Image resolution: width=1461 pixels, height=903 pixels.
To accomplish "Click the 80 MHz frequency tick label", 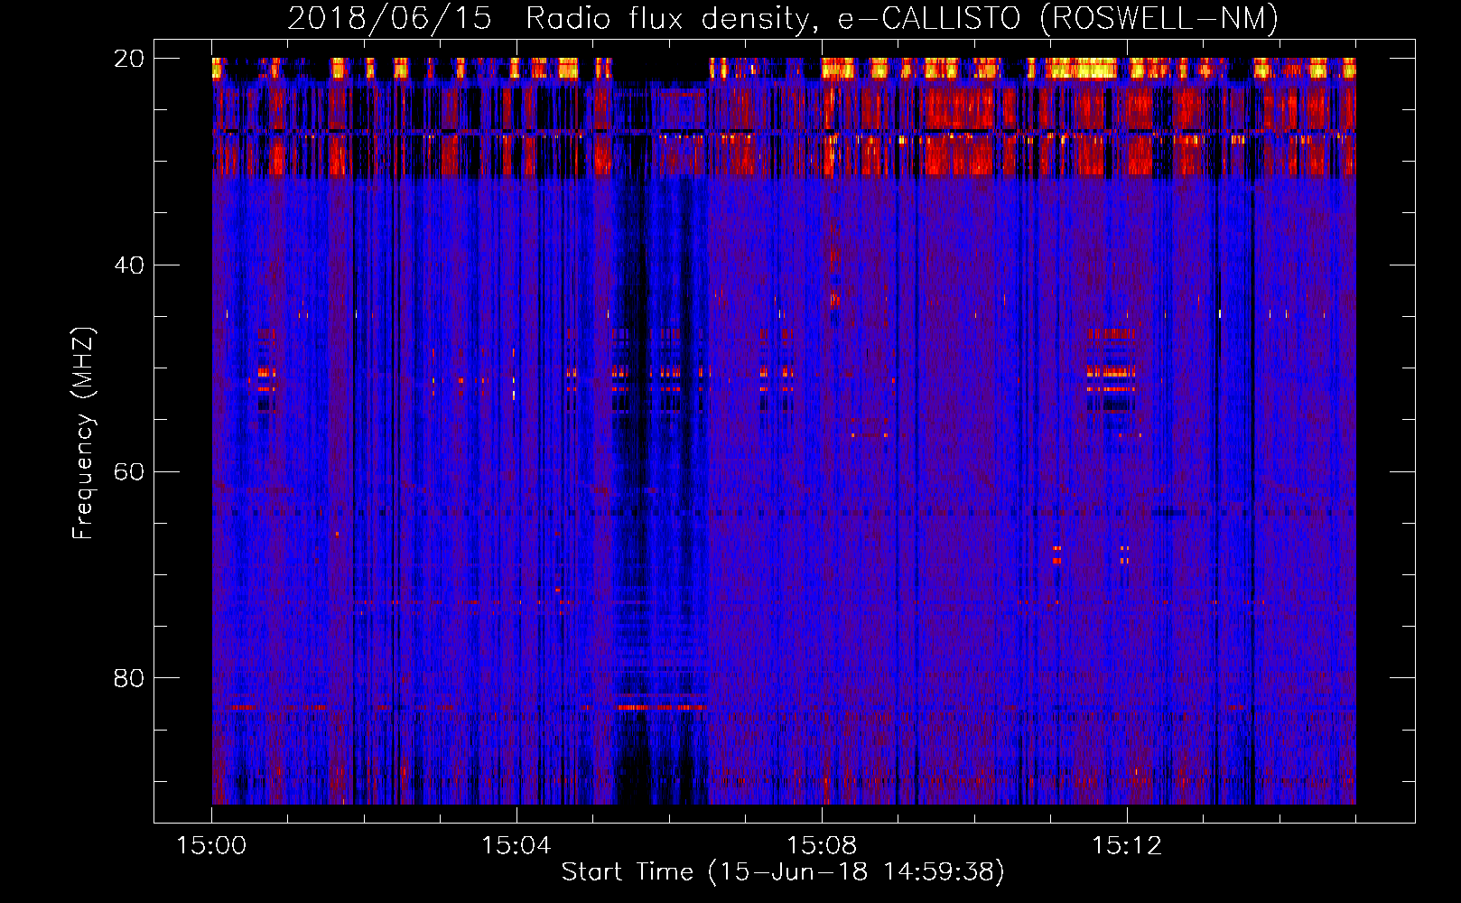I will [129, 678].
